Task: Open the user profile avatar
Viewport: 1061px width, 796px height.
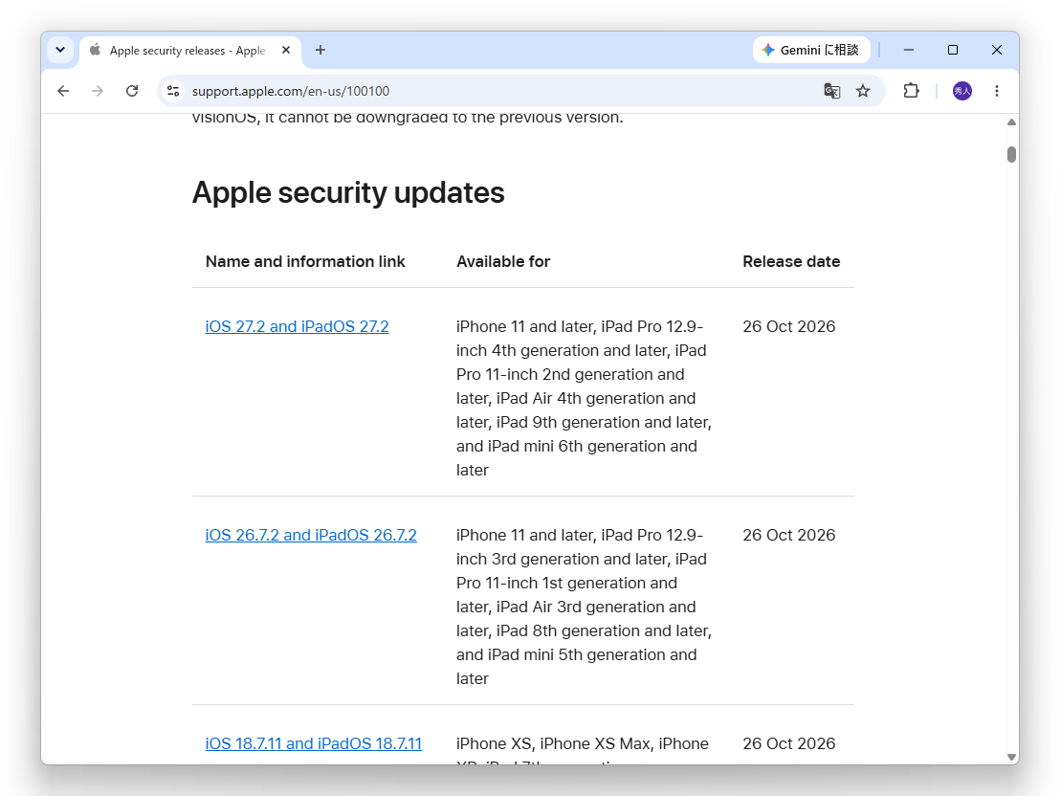Action: (x=962, y=91)
